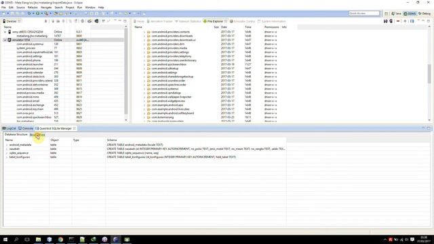Open the Eclipse taskbar icon
This screenshot has height=244, width=434.
(x=116, y=239)
